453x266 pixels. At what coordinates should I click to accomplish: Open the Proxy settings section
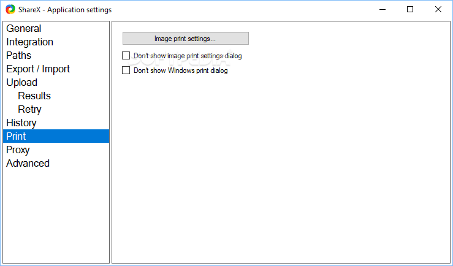(x=56, y=150)
